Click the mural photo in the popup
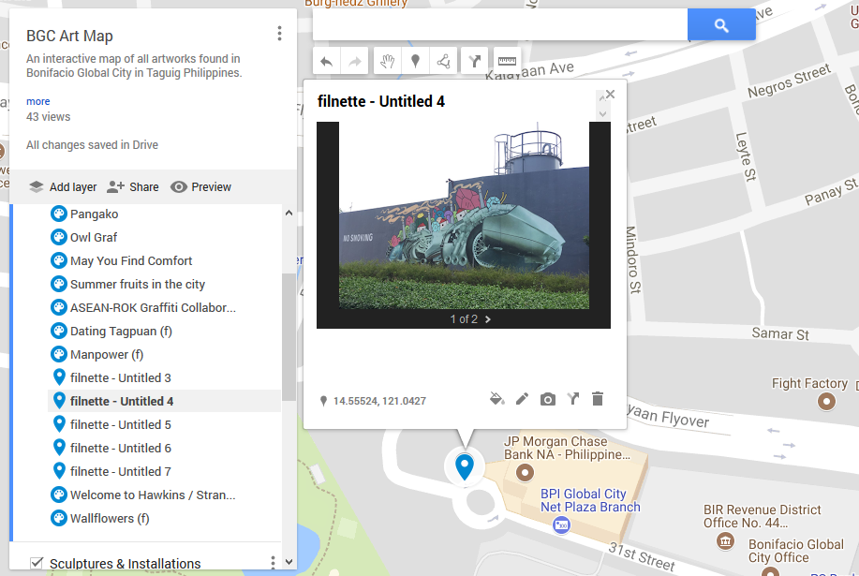The height and width of the screenshot is (576, 859). (x=464, y=215)
